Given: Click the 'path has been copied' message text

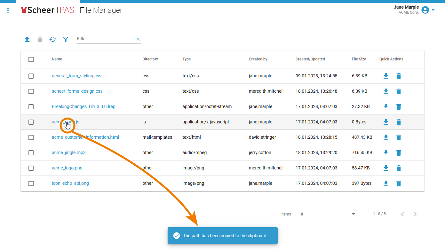Looking at the screenshot, I should click(225, 236).
